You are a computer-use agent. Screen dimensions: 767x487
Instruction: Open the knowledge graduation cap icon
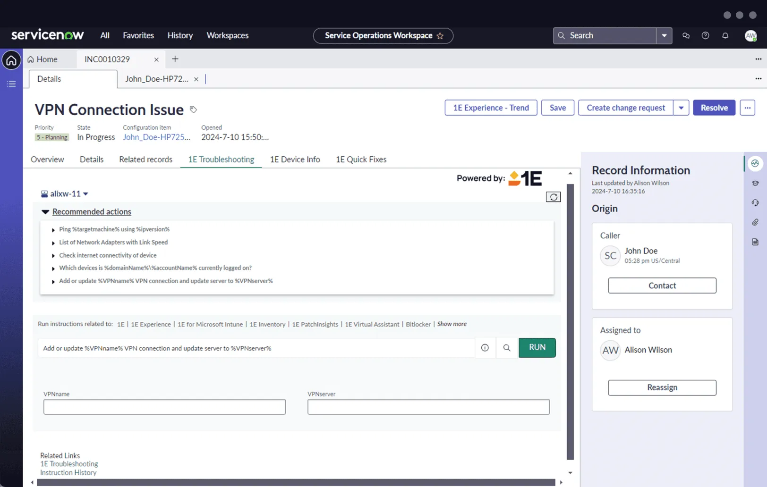(755, 183)
